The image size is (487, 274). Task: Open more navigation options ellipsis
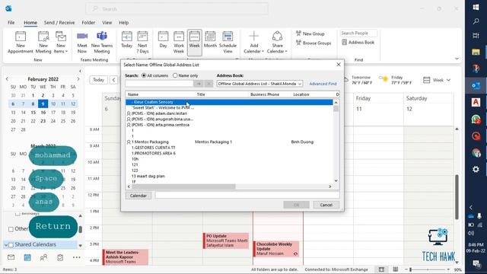76,257
